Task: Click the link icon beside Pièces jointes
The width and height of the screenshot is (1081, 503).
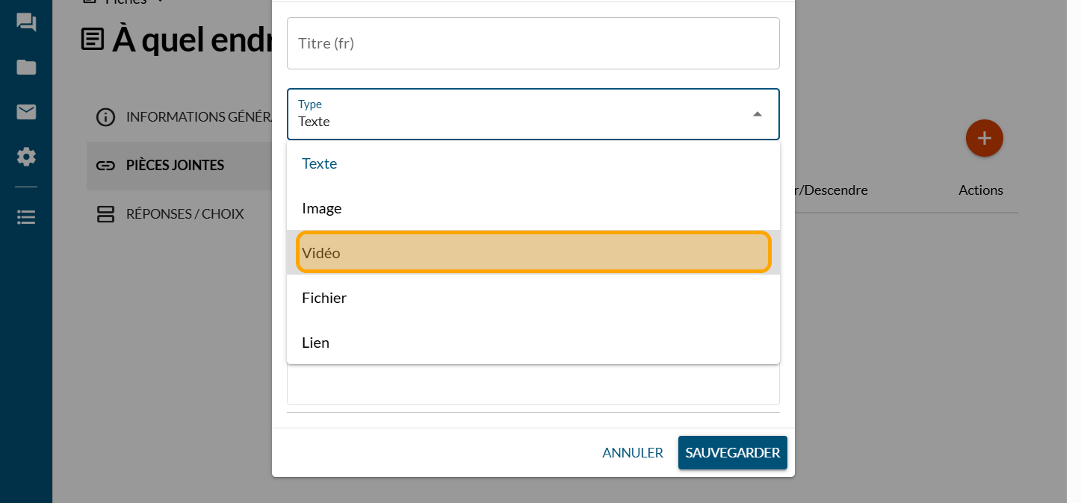Action: pyautogui.click(x=106, y=165)
